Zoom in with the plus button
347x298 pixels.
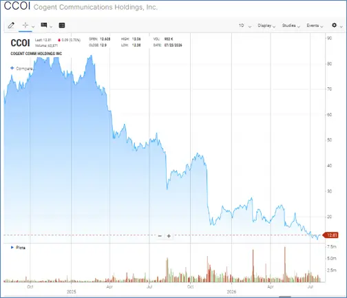click(169, 236)
